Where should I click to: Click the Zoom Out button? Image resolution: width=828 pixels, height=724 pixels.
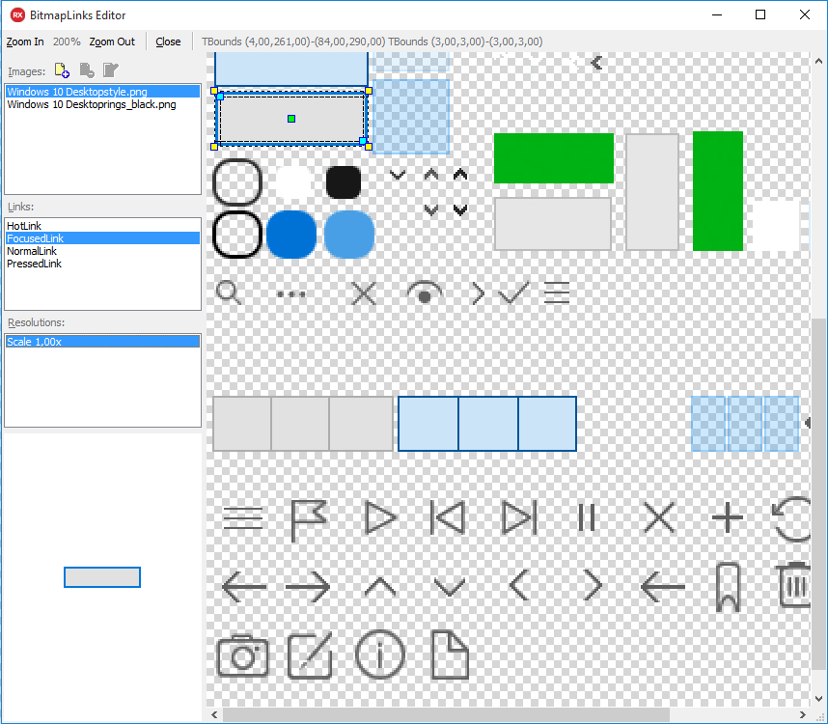point(112,42)
